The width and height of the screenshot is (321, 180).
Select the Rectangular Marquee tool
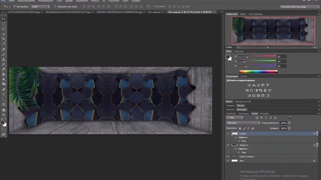(4, 24)
